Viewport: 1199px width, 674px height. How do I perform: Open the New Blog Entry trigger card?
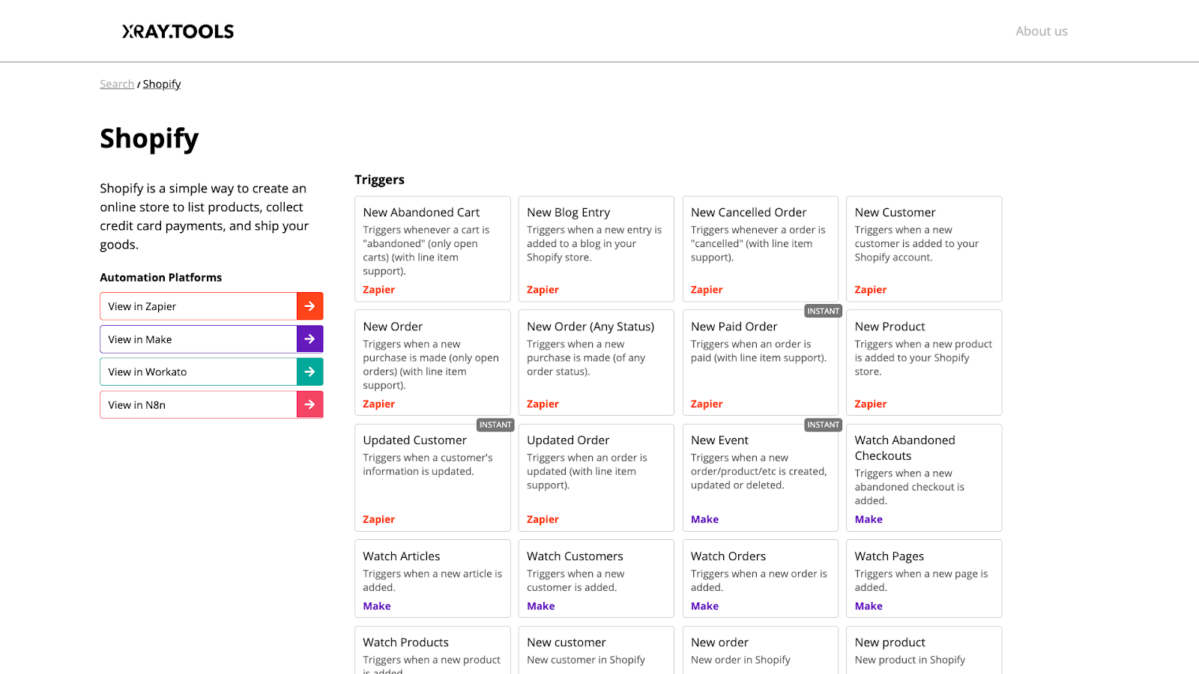click(x=596, y=249)
